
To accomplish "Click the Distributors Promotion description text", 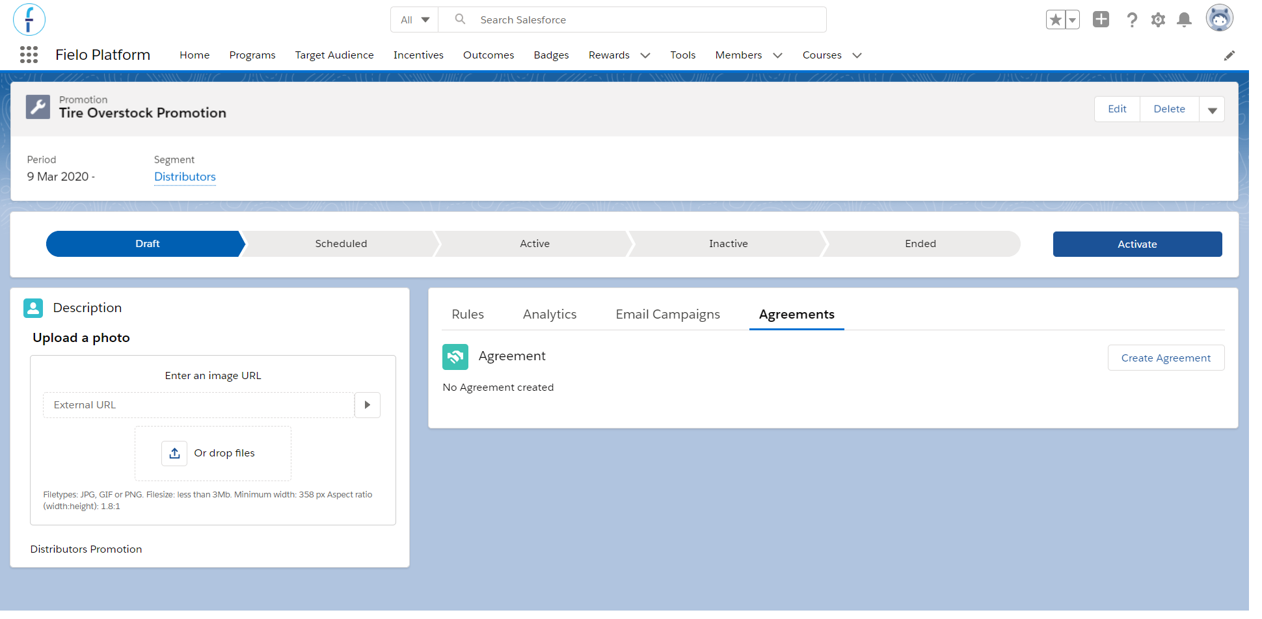I will point(86,549).
